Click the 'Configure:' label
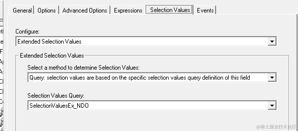This screenshot has height=131, width=298. pyautogui.click(x=27, y=32)
